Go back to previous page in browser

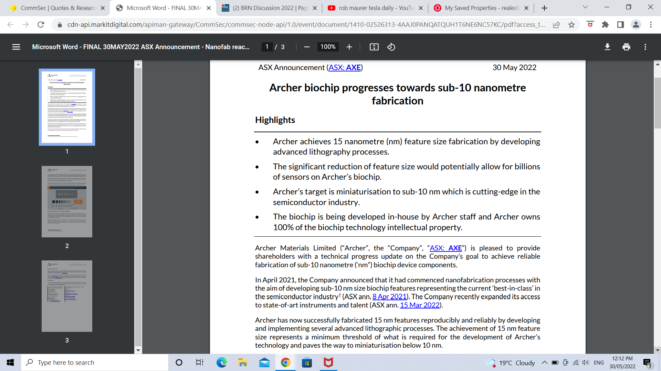point(10,24)
